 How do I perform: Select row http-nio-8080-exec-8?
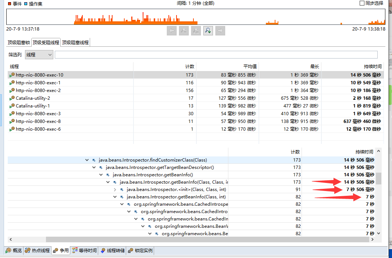196,121
